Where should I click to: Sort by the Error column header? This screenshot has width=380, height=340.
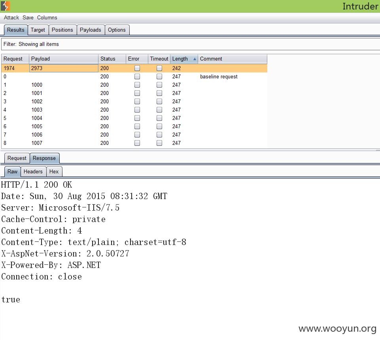pyautogui.click(x=137, y=59)
